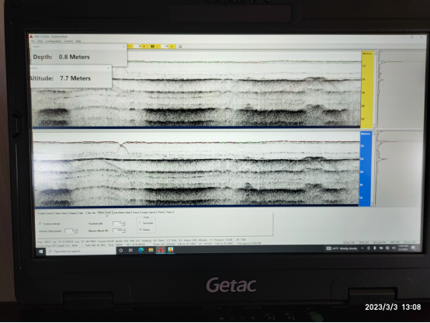Click the yellow Meters depth scale

[367, 89]
